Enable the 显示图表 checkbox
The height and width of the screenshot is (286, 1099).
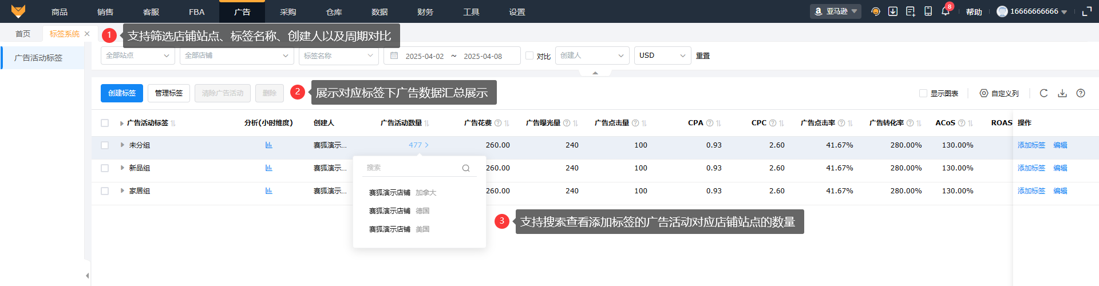tap(923, 93)
